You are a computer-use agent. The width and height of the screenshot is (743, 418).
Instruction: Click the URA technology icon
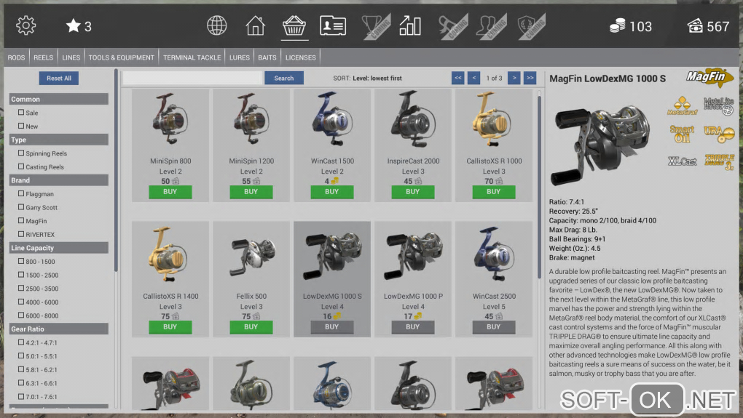point(719,134)
